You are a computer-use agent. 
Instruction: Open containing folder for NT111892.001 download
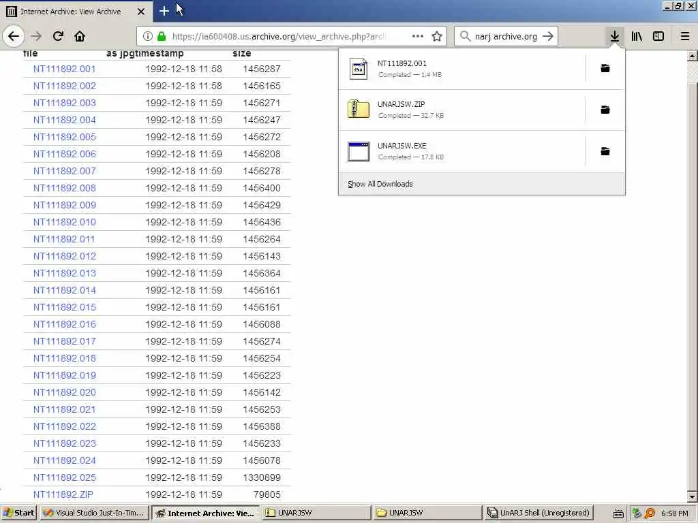pyautogui.click(x=605, y=68)
